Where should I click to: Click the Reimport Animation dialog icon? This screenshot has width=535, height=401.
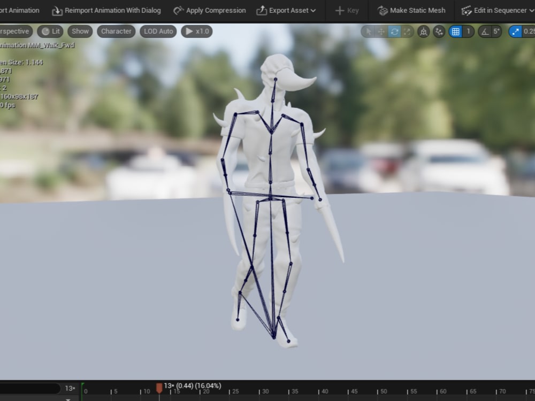pos(57,11)
